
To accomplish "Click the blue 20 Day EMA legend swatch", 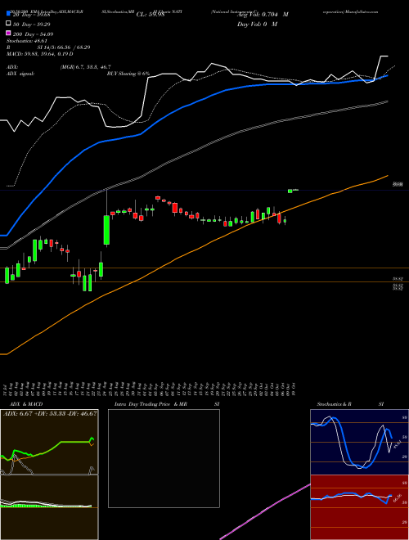I will pos(8,14).
